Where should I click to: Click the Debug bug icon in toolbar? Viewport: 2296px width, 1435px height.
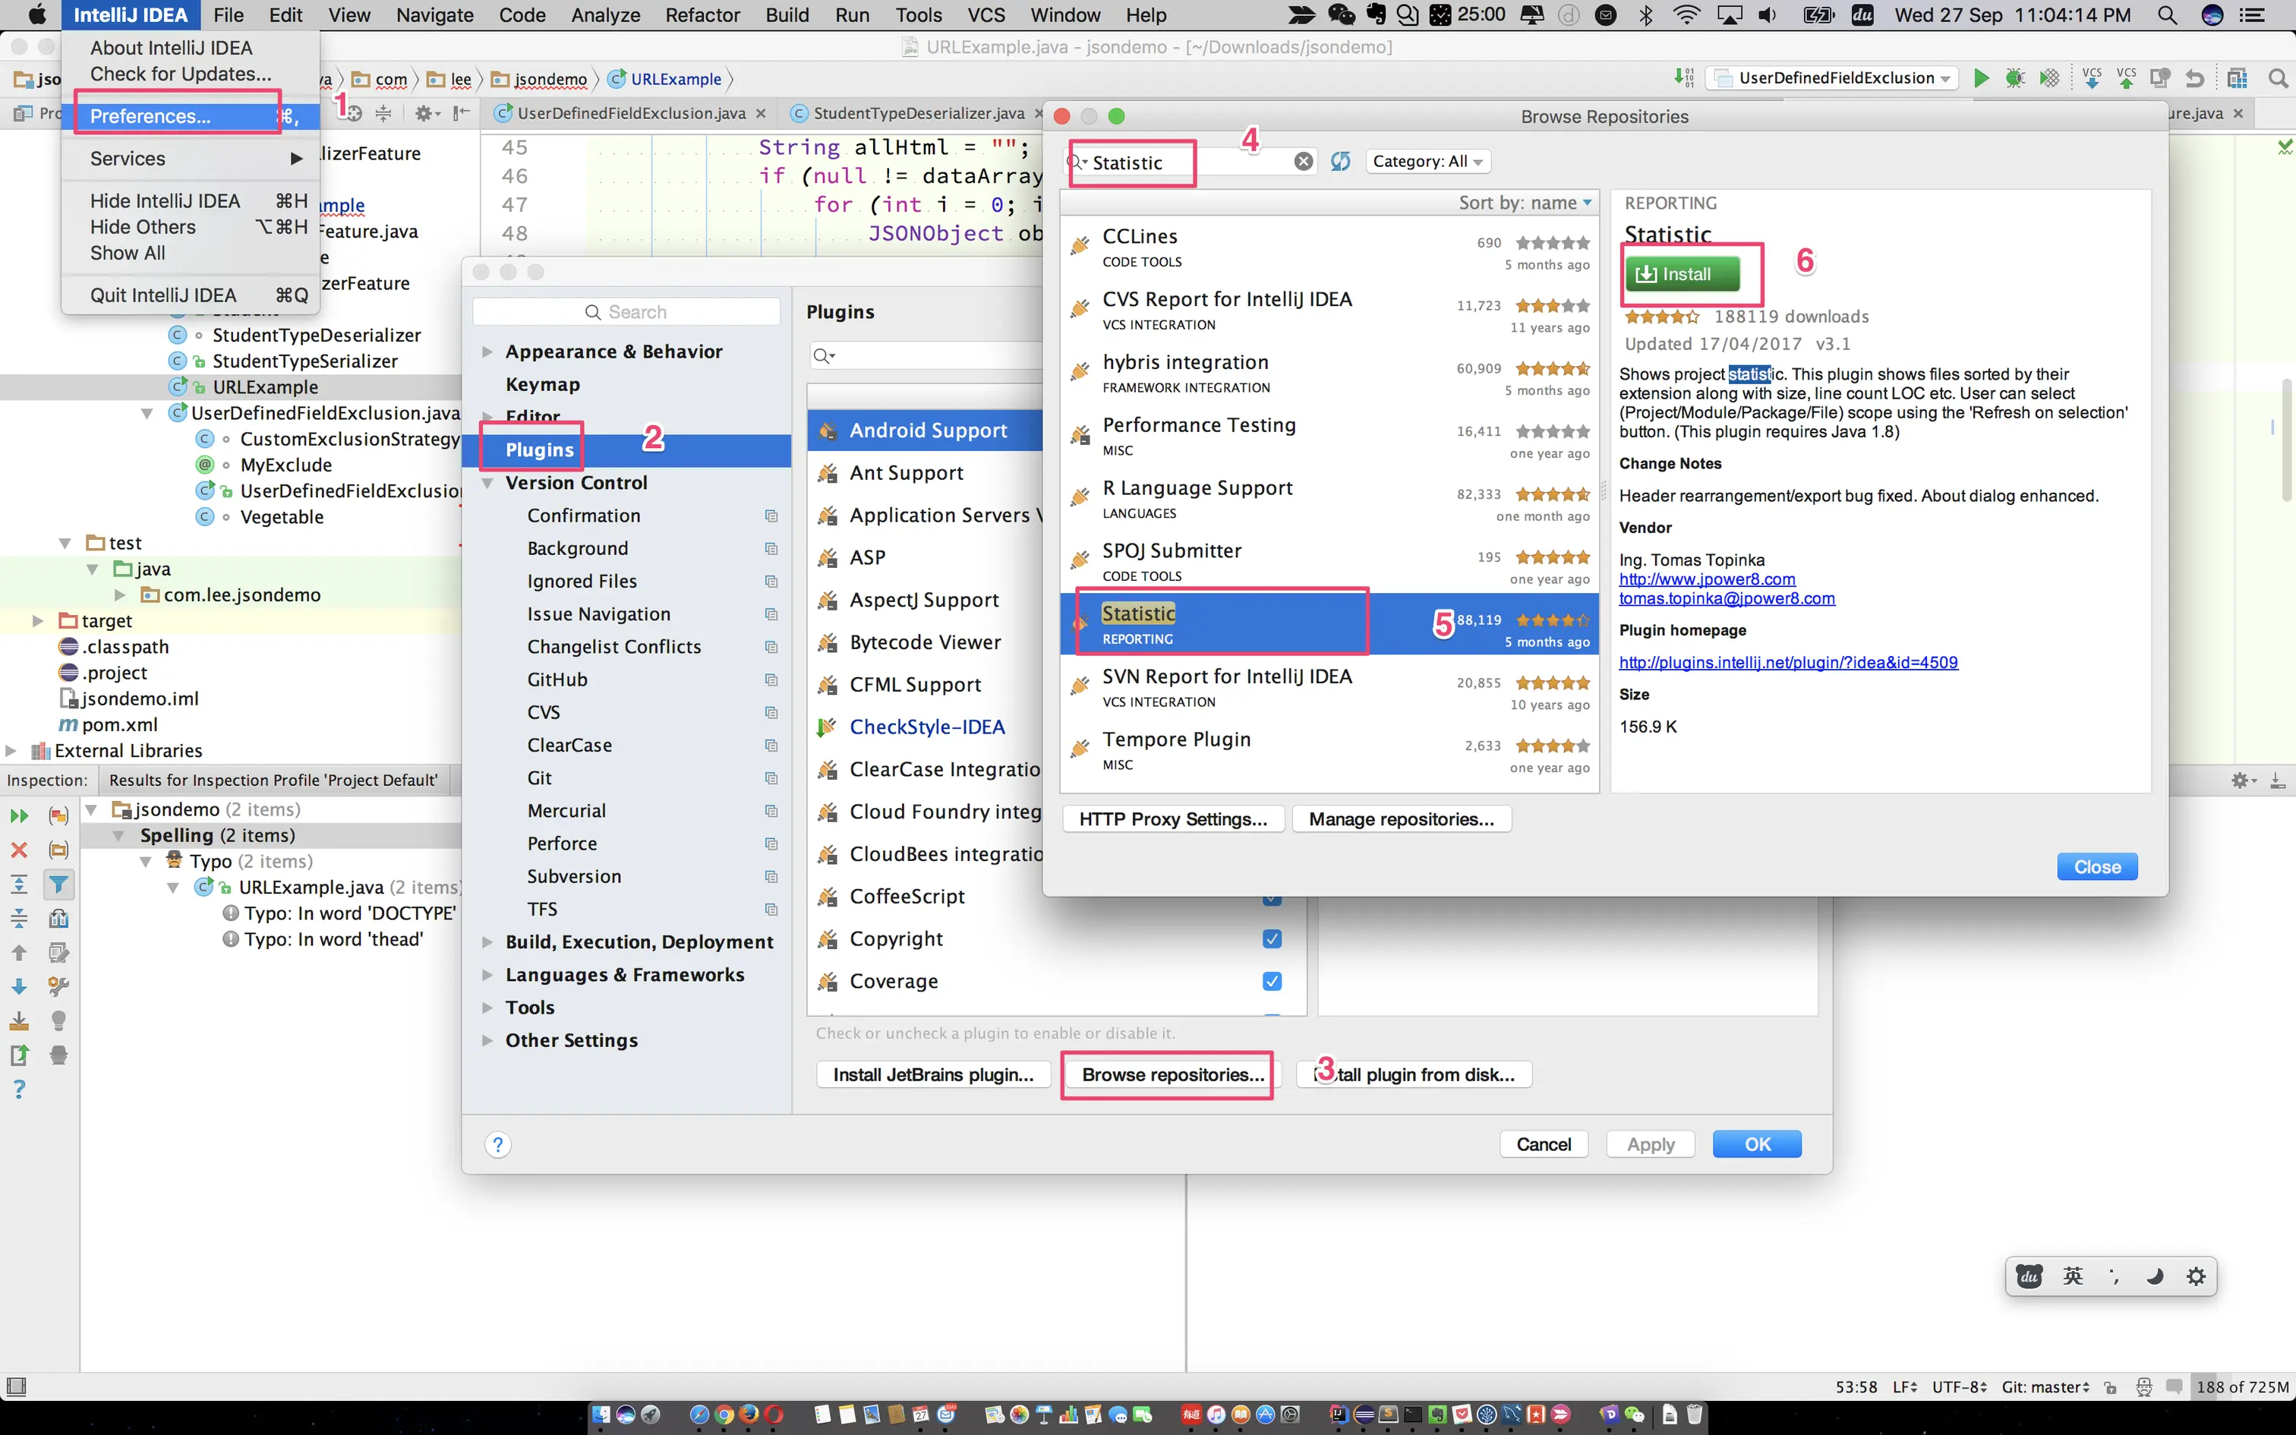coord(2014,77)
